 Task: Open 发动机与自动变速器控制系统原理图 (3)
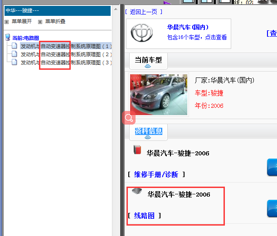66,63
